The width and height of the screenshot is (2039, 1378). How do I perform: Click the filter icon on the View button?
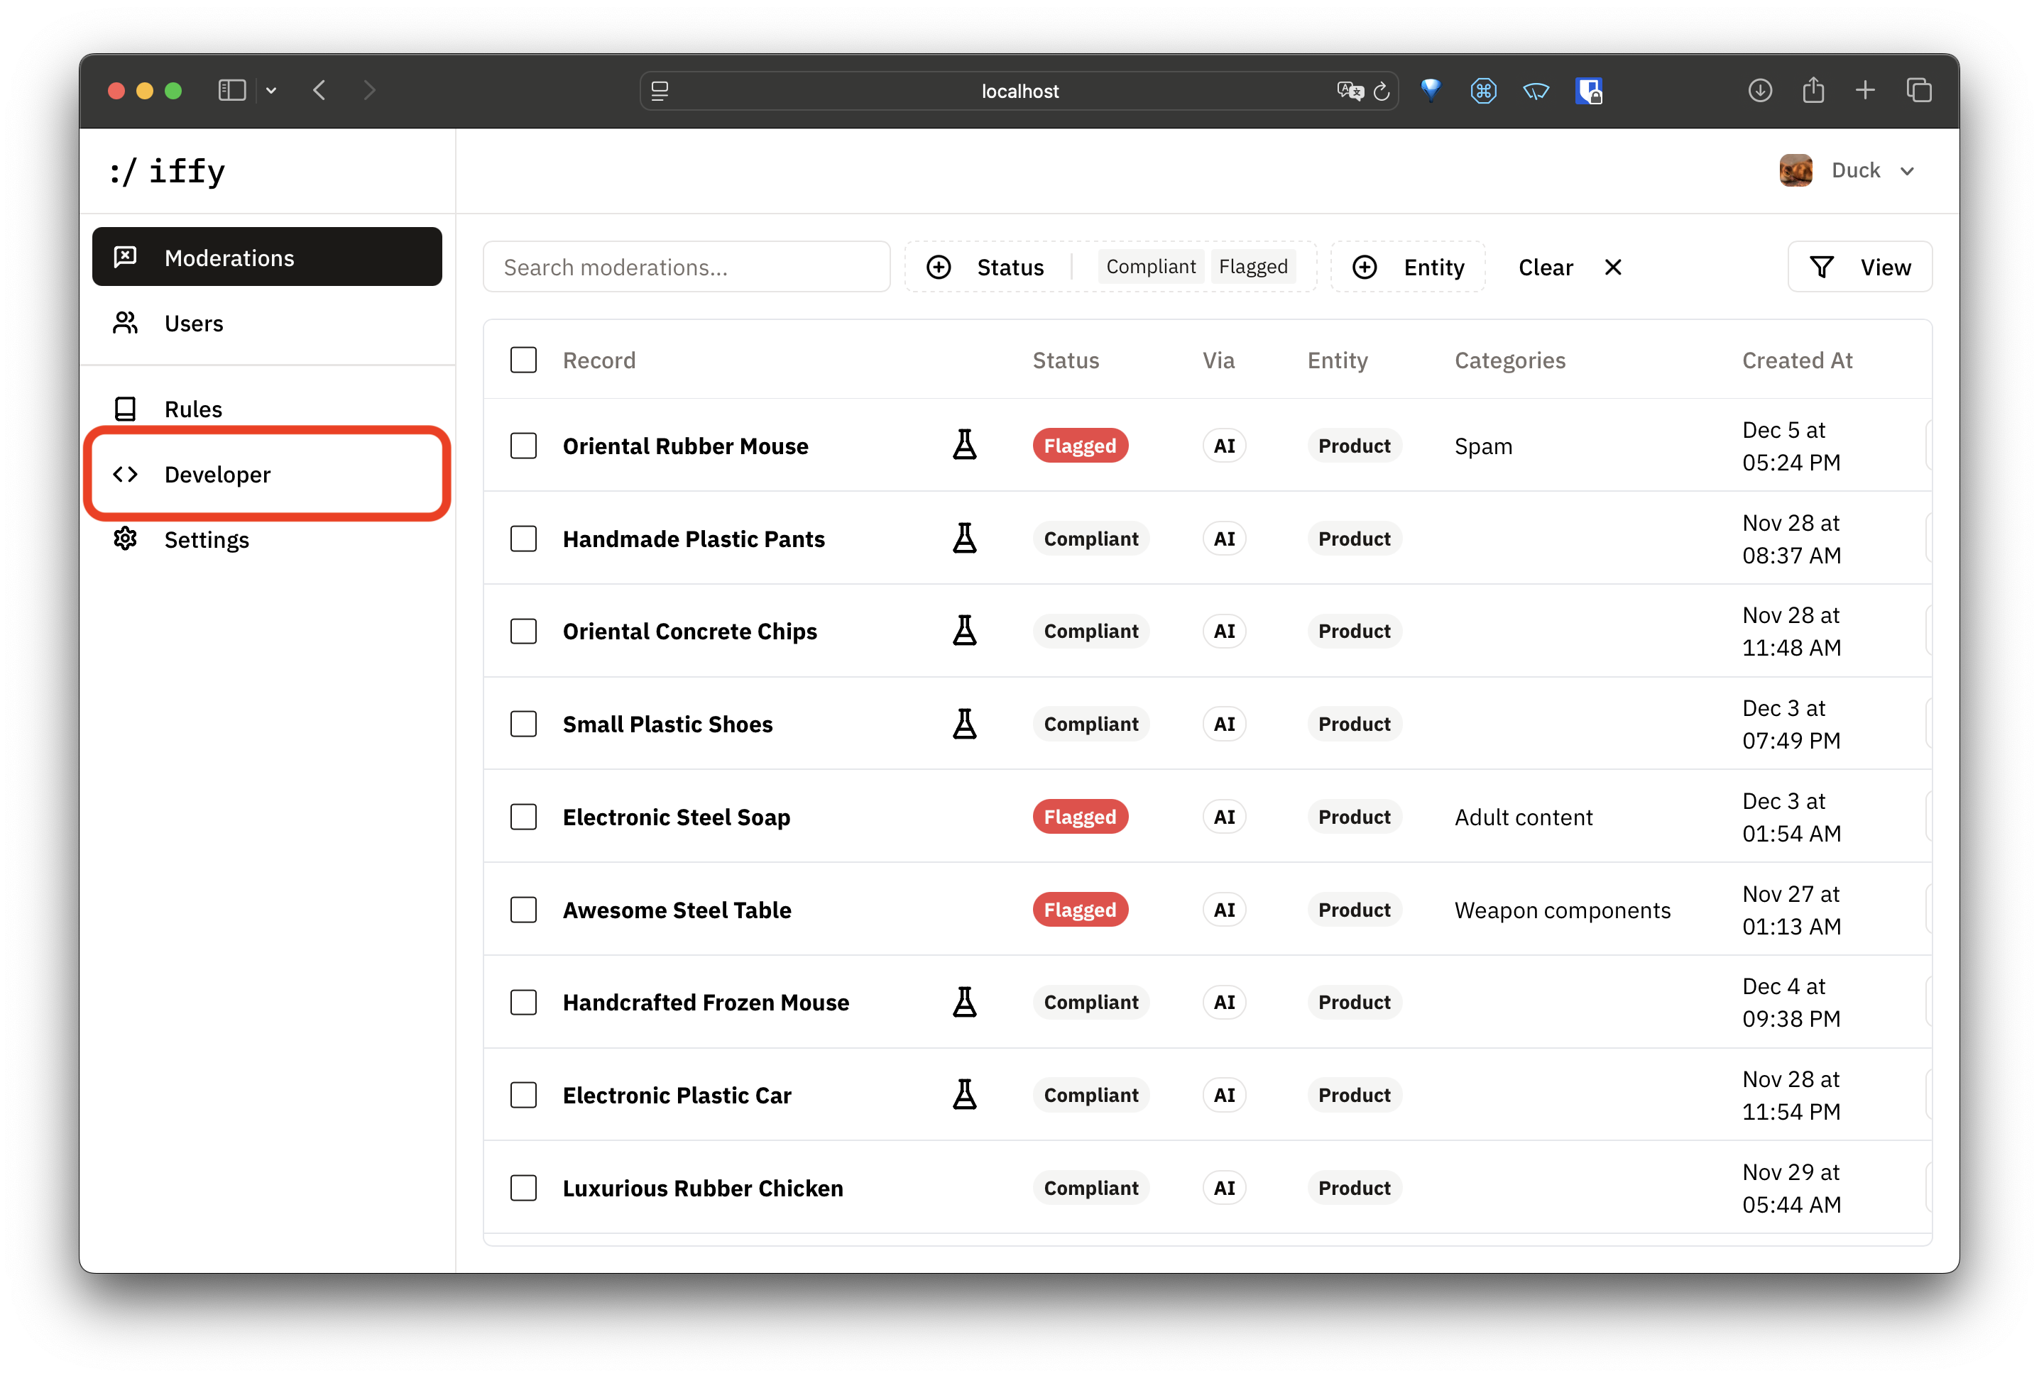1822,267
